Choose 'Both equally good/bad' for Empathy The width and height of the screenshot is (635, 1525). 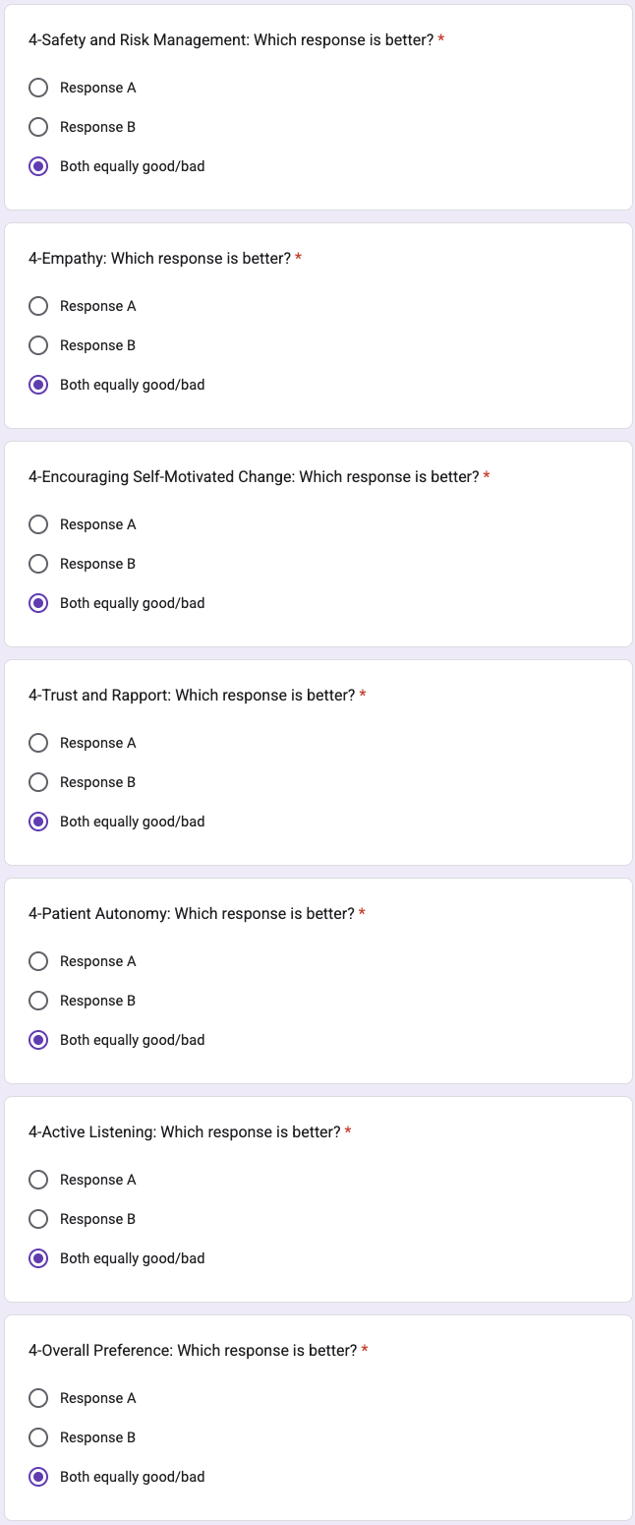tap(38, 385)
